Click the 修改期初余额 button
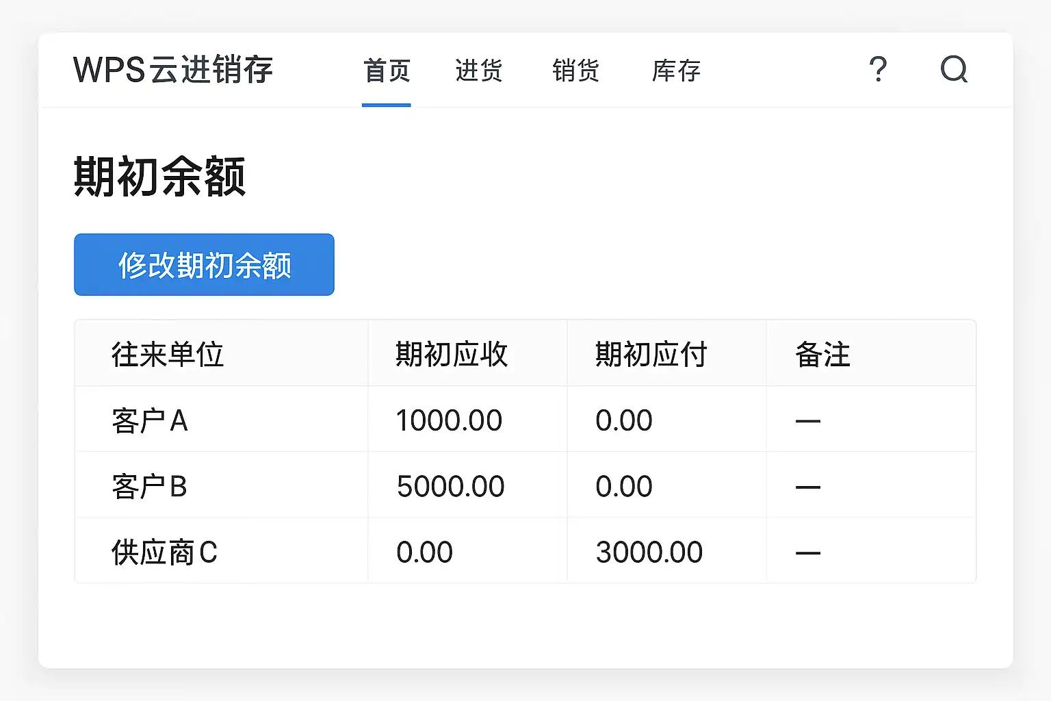The image size is (1051, 701). [x=204, y=265]
